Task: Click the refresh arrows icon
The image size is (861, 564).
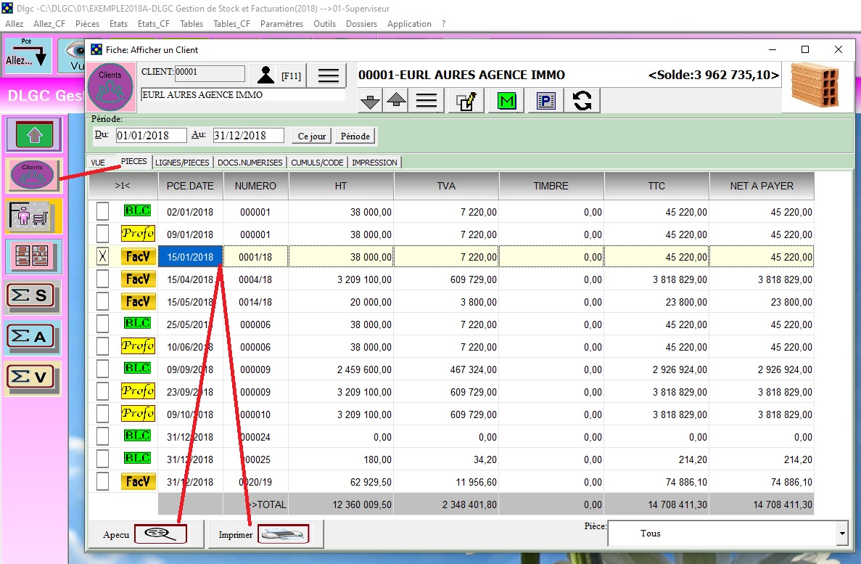Action: pos(582,102)
